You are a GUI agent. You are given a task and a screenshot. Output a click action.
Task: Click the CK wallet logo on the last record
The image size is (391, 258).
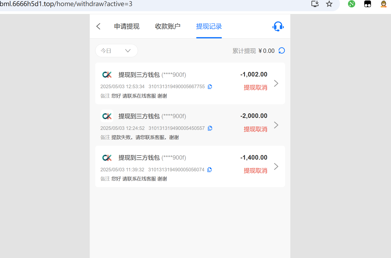[x=107, y=157]
